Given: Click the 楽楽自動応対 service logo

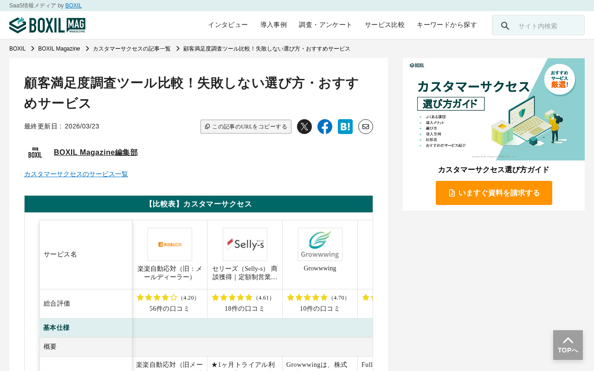Looking at the screenshot, I should (x=170, y=244).
